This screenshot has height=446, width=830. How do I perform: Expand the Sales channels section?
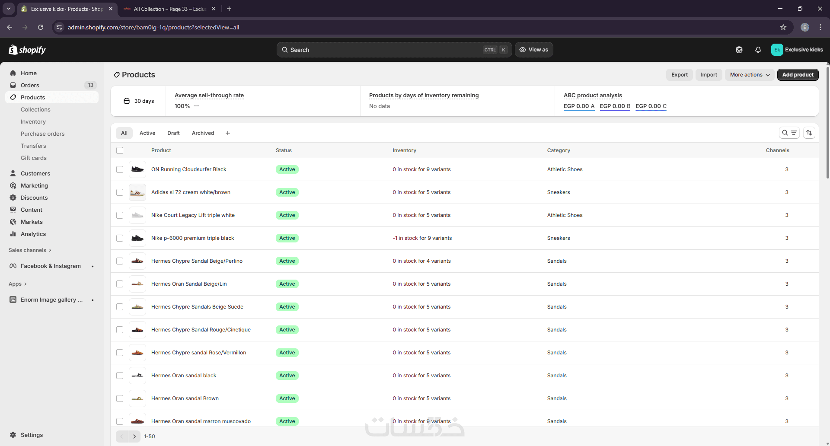pyautogui.click(x=30, y=250)
